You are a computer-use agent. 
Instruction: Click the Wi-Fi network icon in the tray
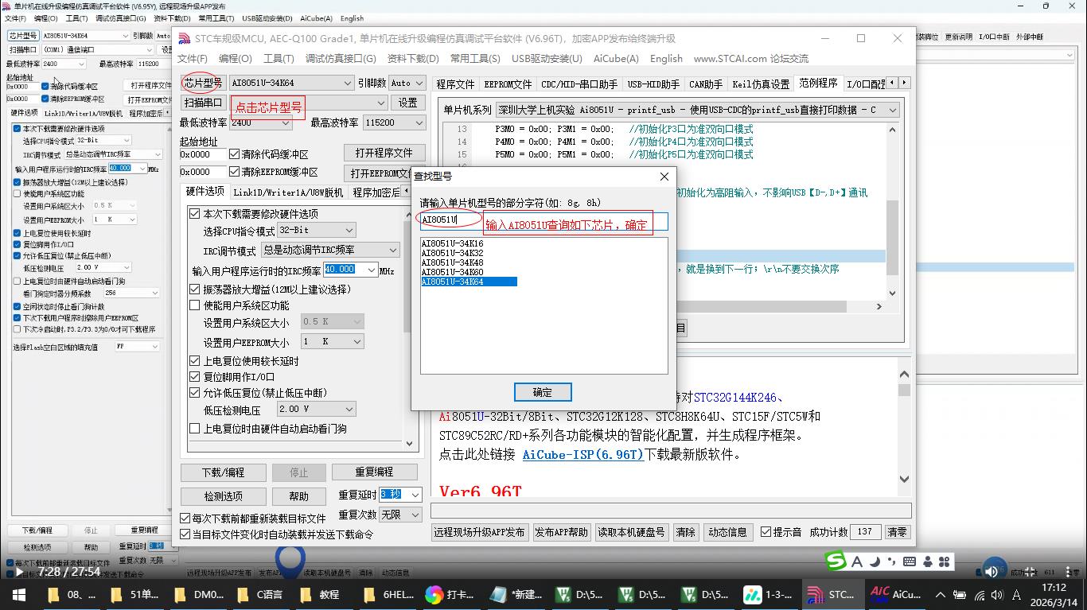(979, 594)
